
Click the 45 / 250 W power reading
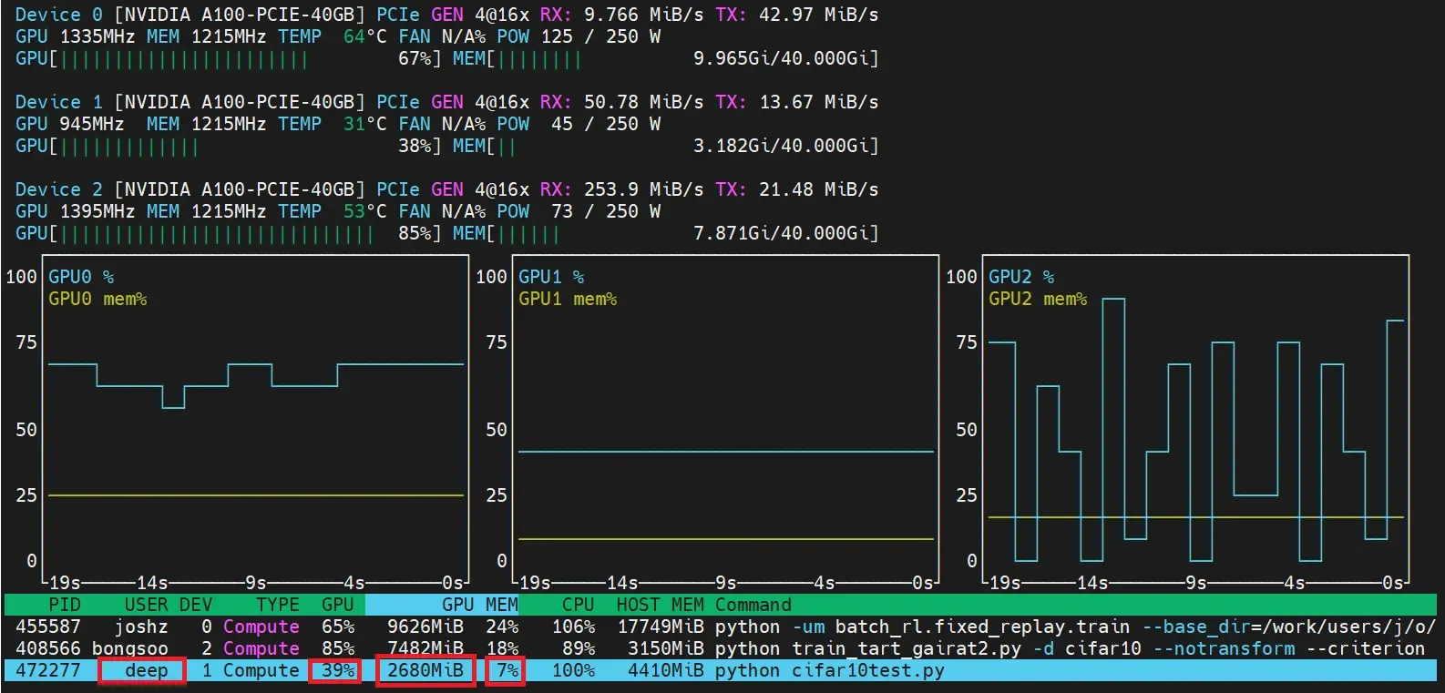(x=606, y=124)
